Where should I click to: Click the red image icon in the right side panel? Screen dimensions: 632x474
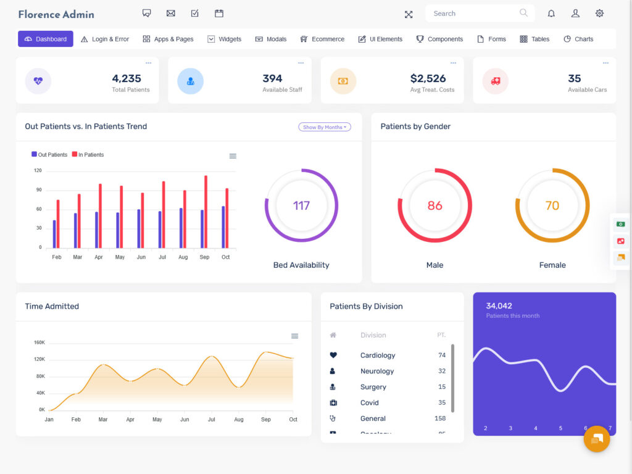click(620, 241)
